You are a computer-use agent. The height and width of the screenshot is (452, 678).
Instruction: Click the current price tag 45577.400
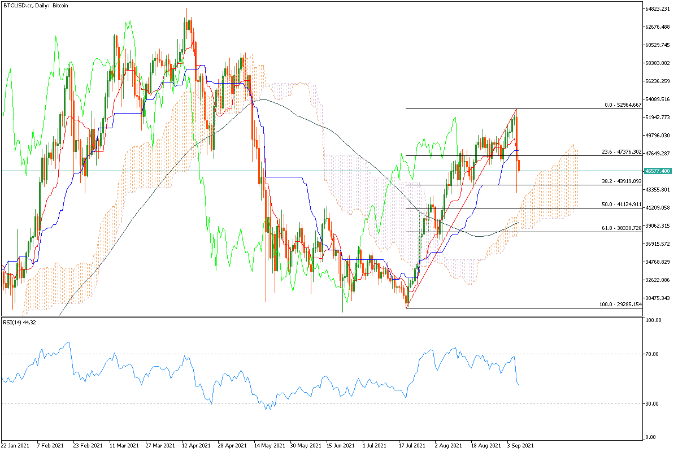coord(658,171)
